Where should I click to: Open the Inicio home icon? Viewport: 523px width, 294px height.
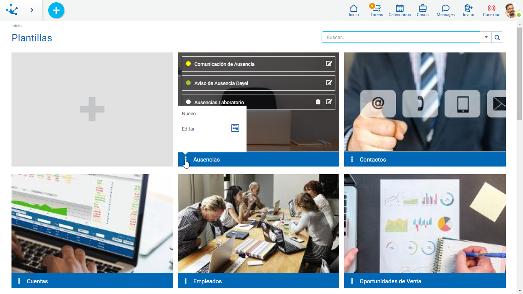click(354, 8)
